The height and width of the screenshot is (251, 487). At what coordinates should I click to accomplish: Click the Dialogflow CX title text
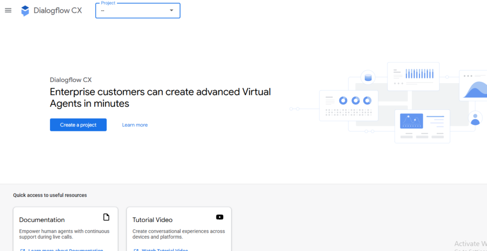point(58,10)
